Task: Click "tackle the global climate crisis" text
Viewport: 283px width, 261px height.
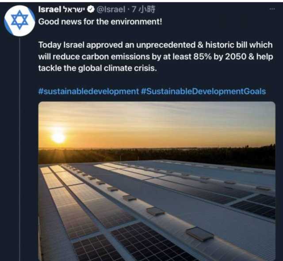Action: click(x=98, y=69)
